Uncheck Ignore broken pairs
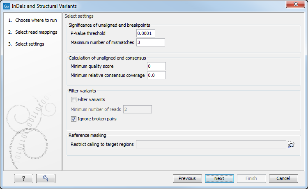 [x=74, y=119]
